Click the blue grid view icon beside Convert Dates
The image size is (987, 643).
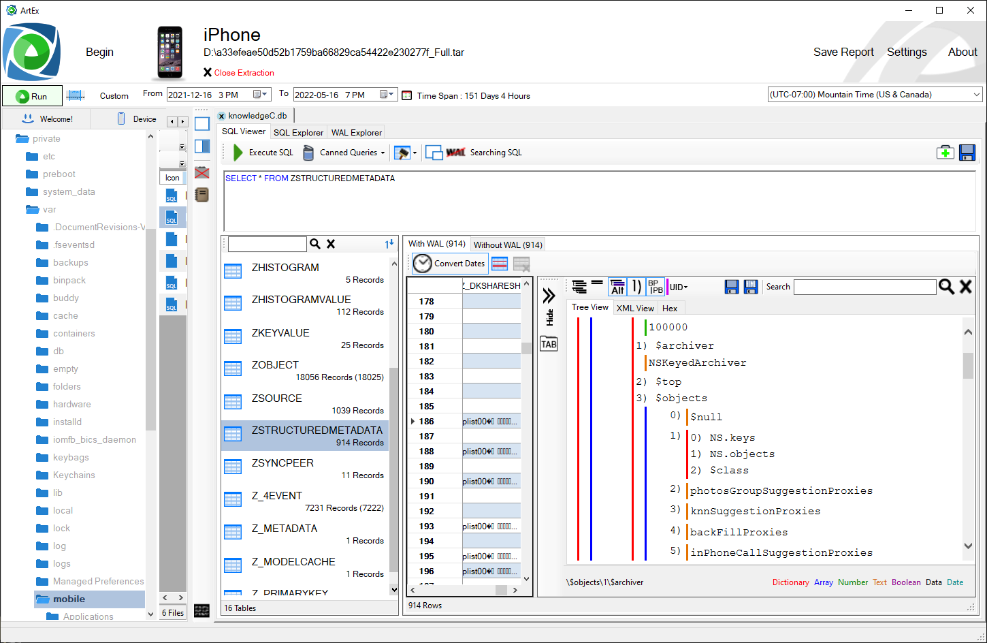pos(500,264)
